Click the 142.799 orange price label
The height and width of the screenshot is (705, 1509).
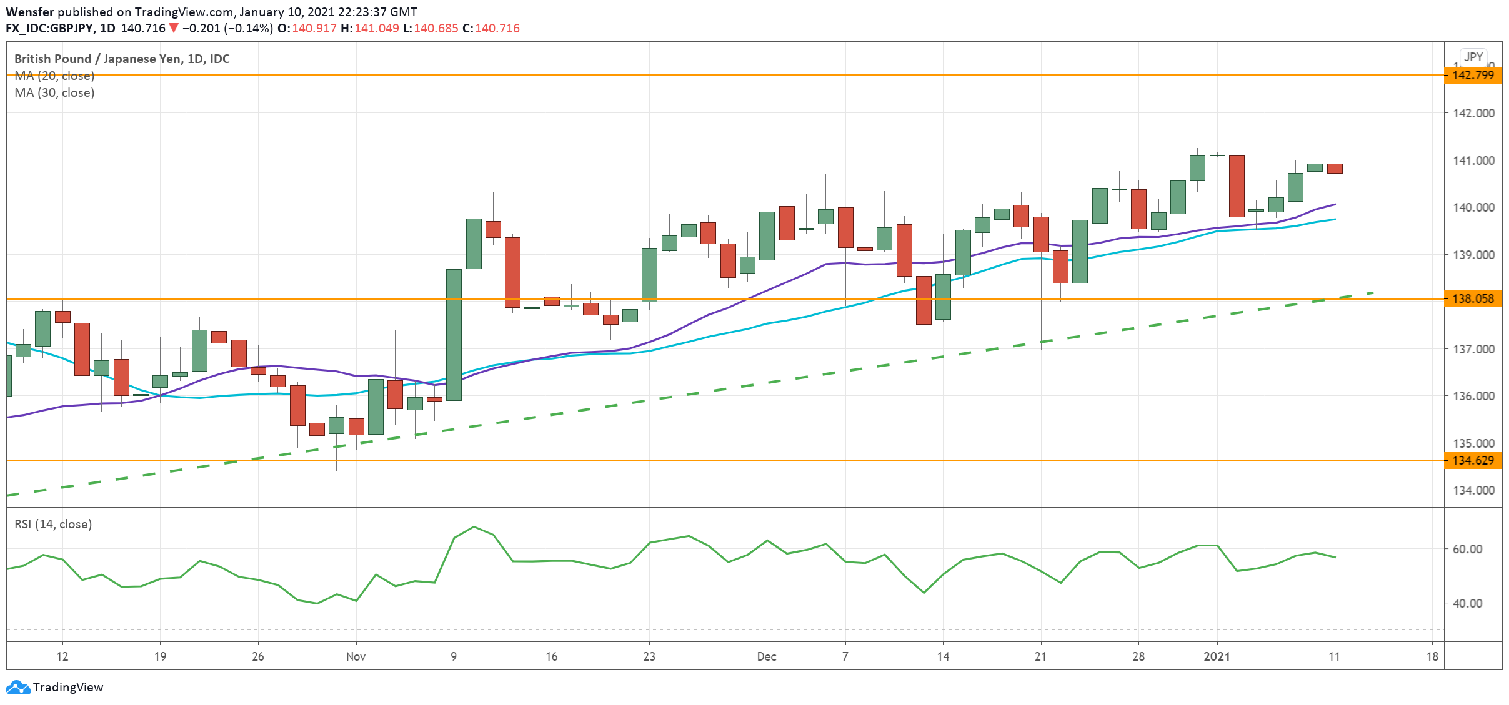[x=1473, y=75]
